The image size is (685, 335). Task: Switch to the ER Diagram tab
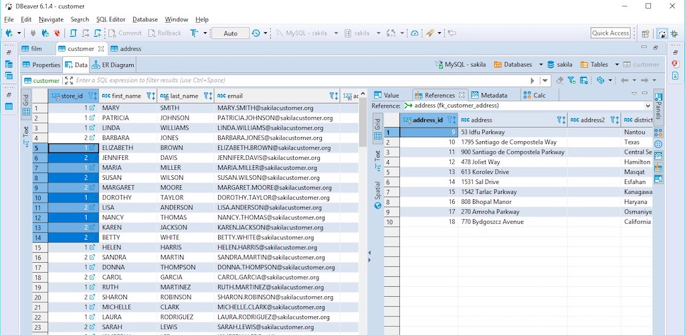pyautogui.click(x=114, y=65)
